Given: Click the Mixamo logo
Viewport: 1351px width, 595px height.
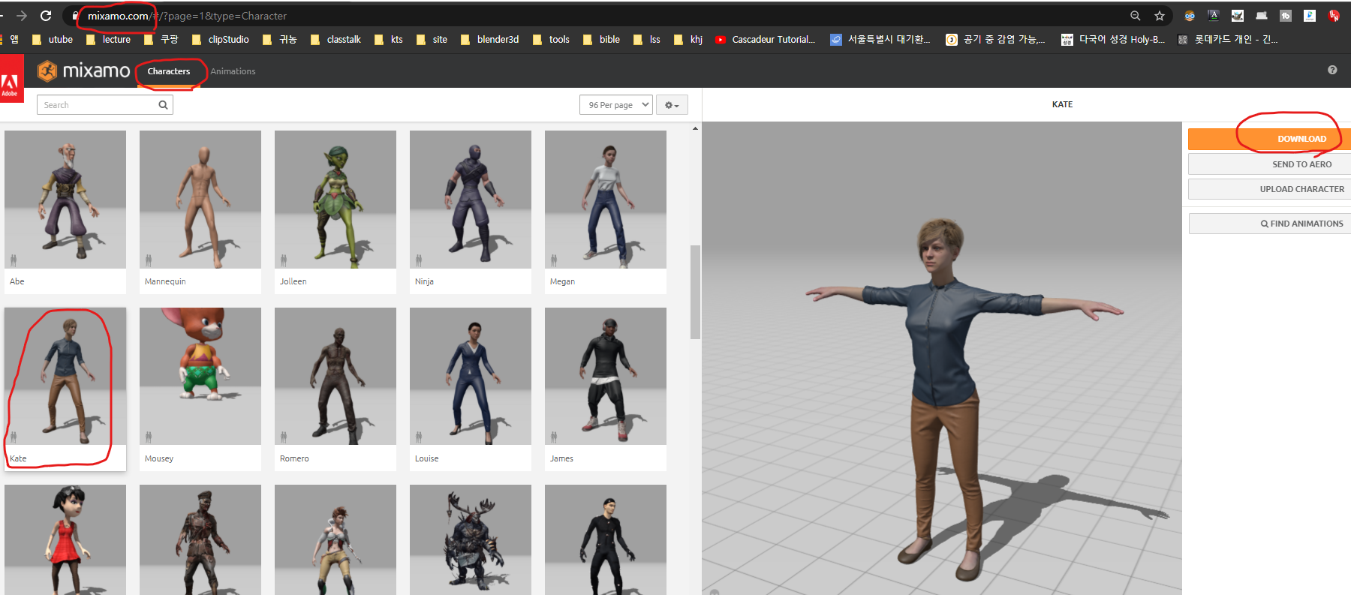Looking at the screenshot, I should [84, 71].
